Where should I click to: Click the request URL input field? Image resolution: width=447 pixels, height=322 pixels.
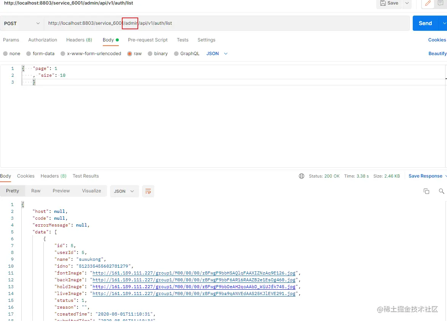(x=227, y=23)
